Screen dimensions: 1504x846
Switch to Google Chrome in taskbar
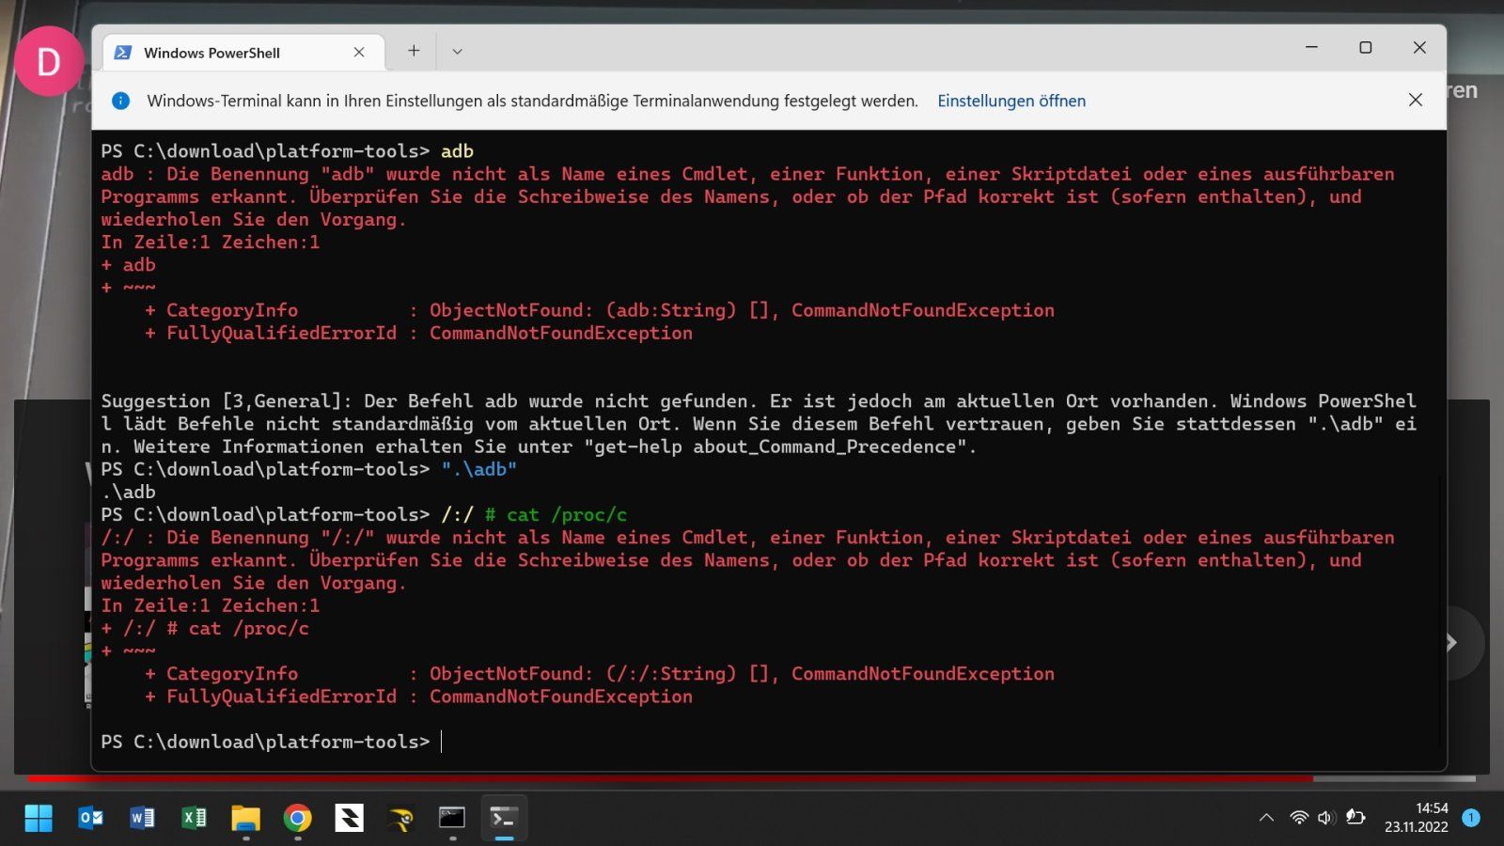tap(297, 819)
